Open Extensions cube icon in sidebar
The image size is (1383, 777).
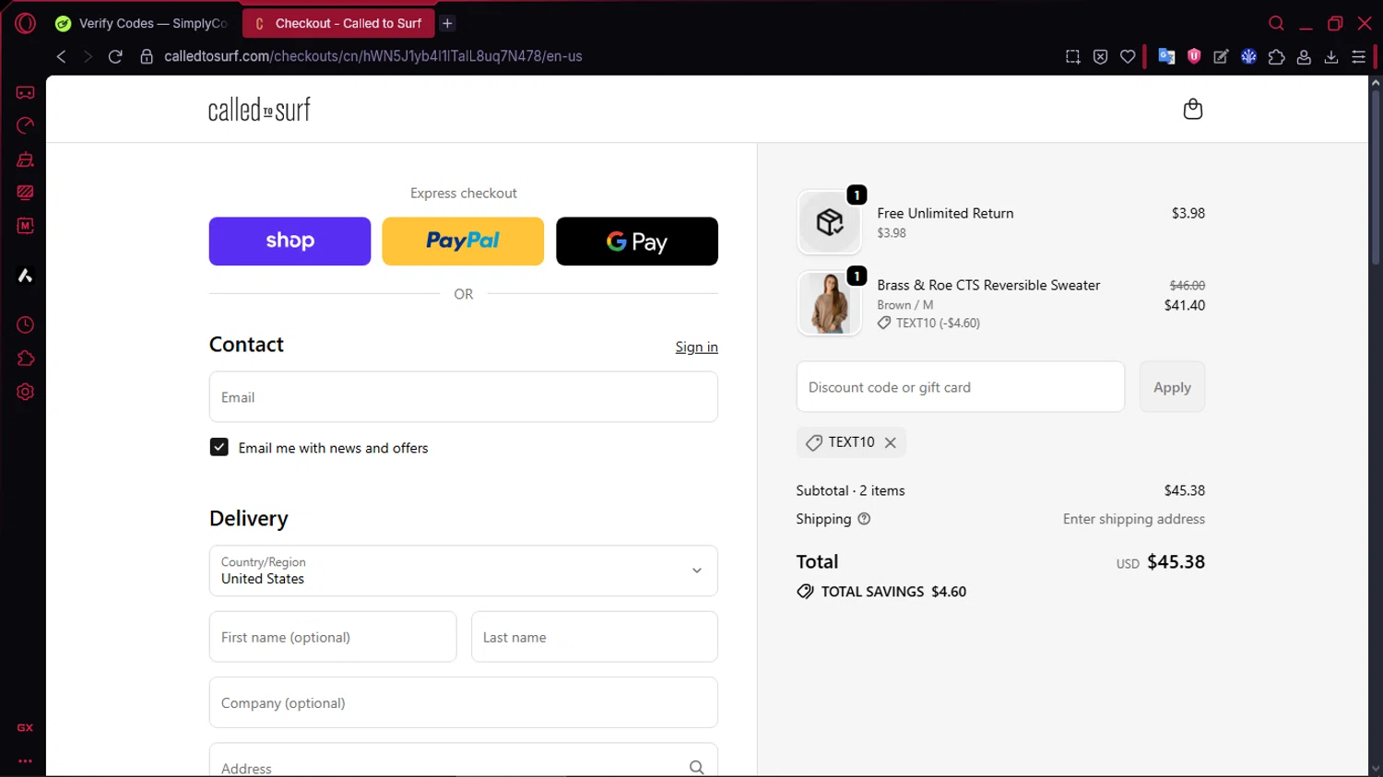25,359
